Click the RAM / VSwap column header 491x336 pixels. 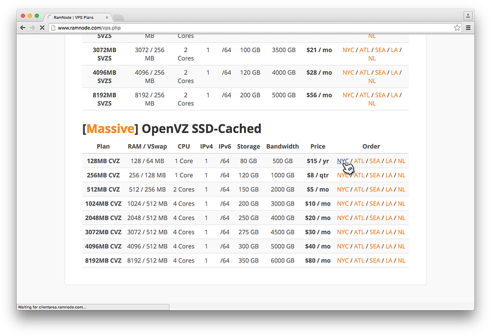[147, 147]
